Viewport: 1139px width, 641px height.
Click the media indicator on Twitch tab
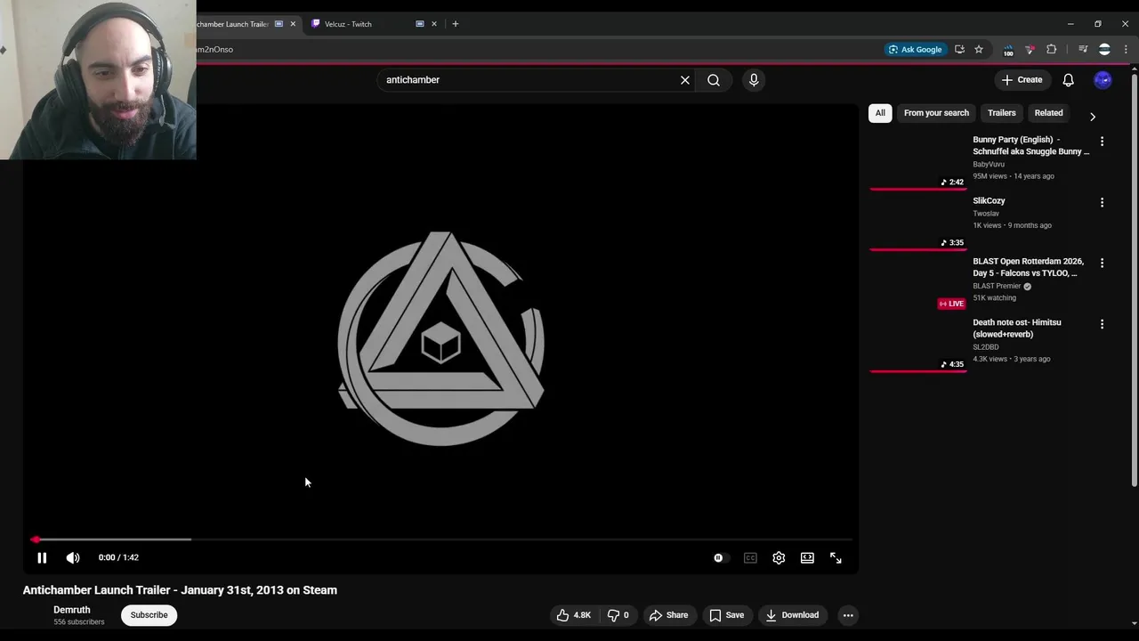tap(420, 24)
